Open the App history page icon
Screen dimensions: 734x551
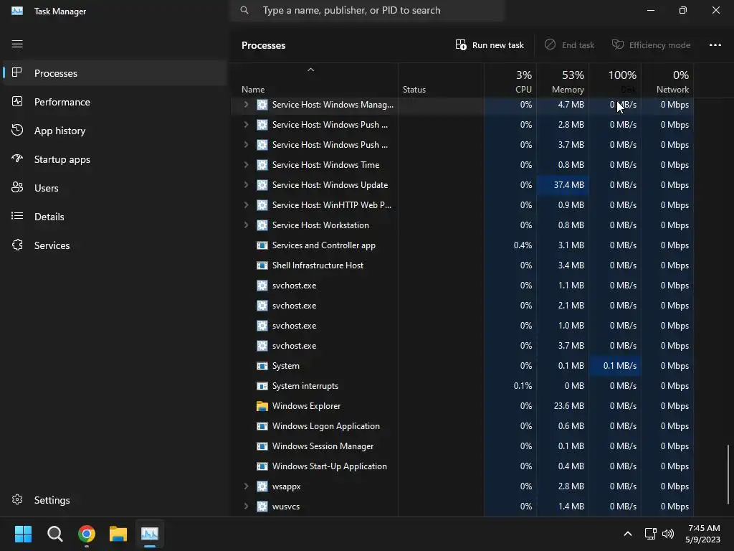17,131
